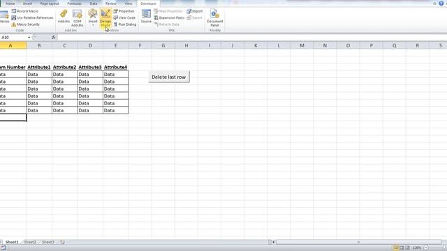Viewport: 447px width, 251px height.
Task: Open Expansion Packs
Action: 169,17
